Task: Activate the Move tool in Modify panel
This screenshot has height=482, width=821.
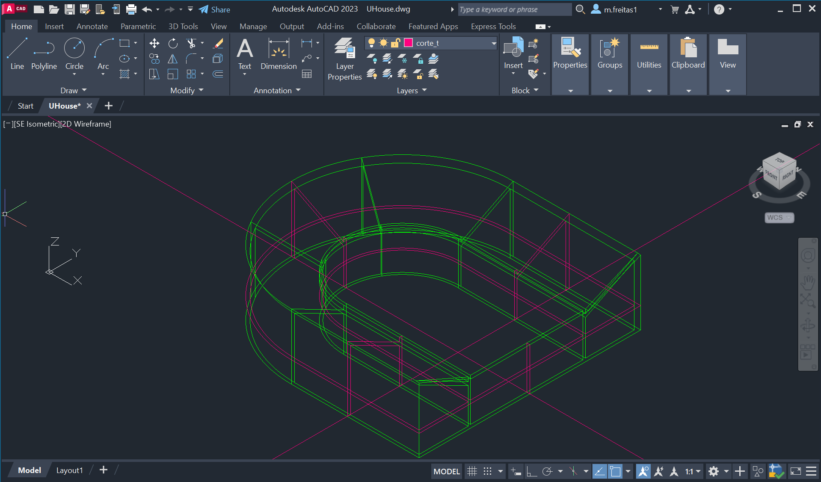Action: (154, 43)
